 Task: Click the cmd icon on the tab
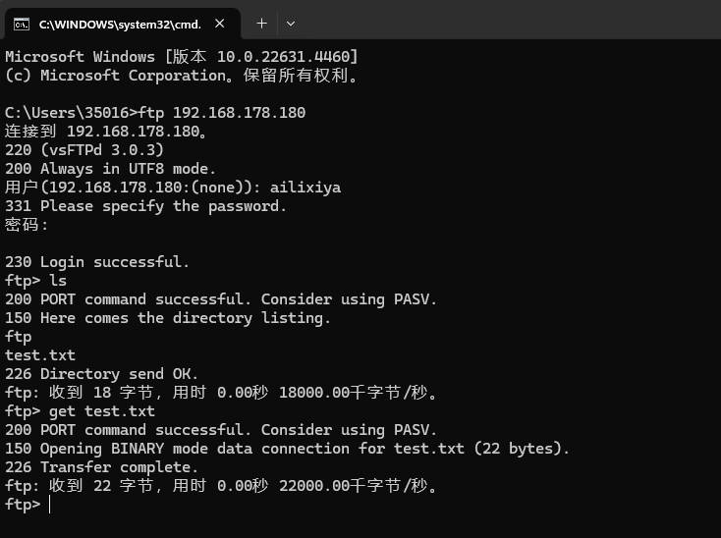tap(21, 23)
